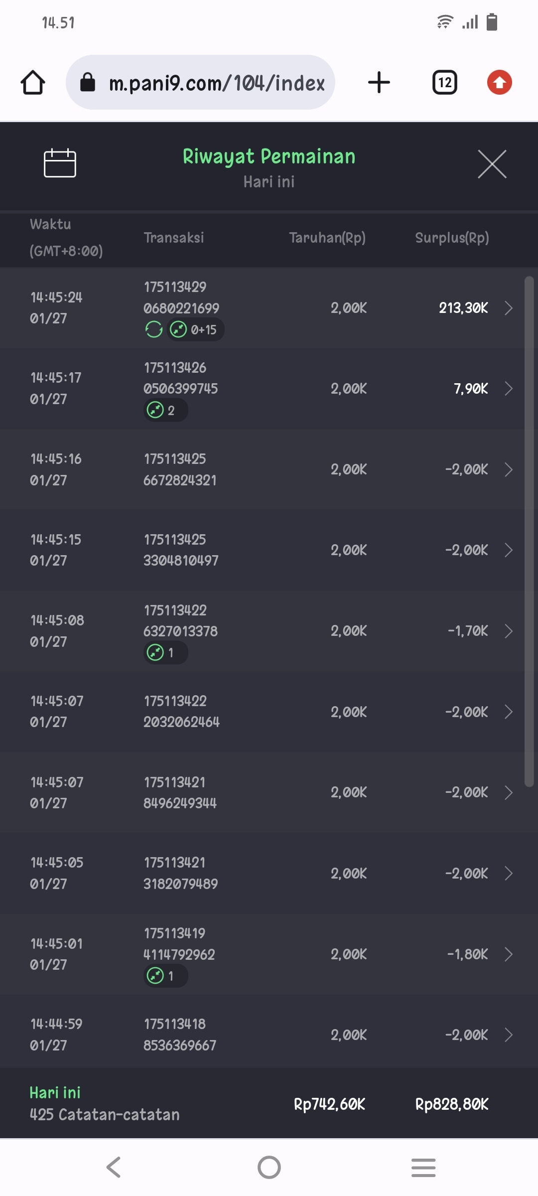Tap the browser home icon

pos(33,82)
